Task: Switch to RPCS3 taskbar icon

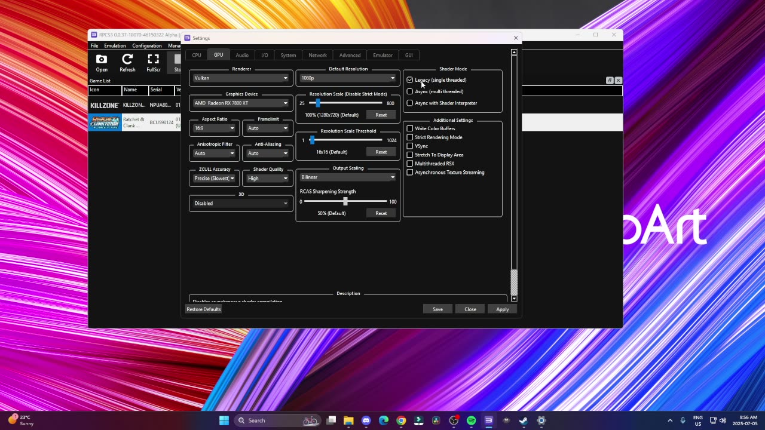Action: click(x=488, y=420)
